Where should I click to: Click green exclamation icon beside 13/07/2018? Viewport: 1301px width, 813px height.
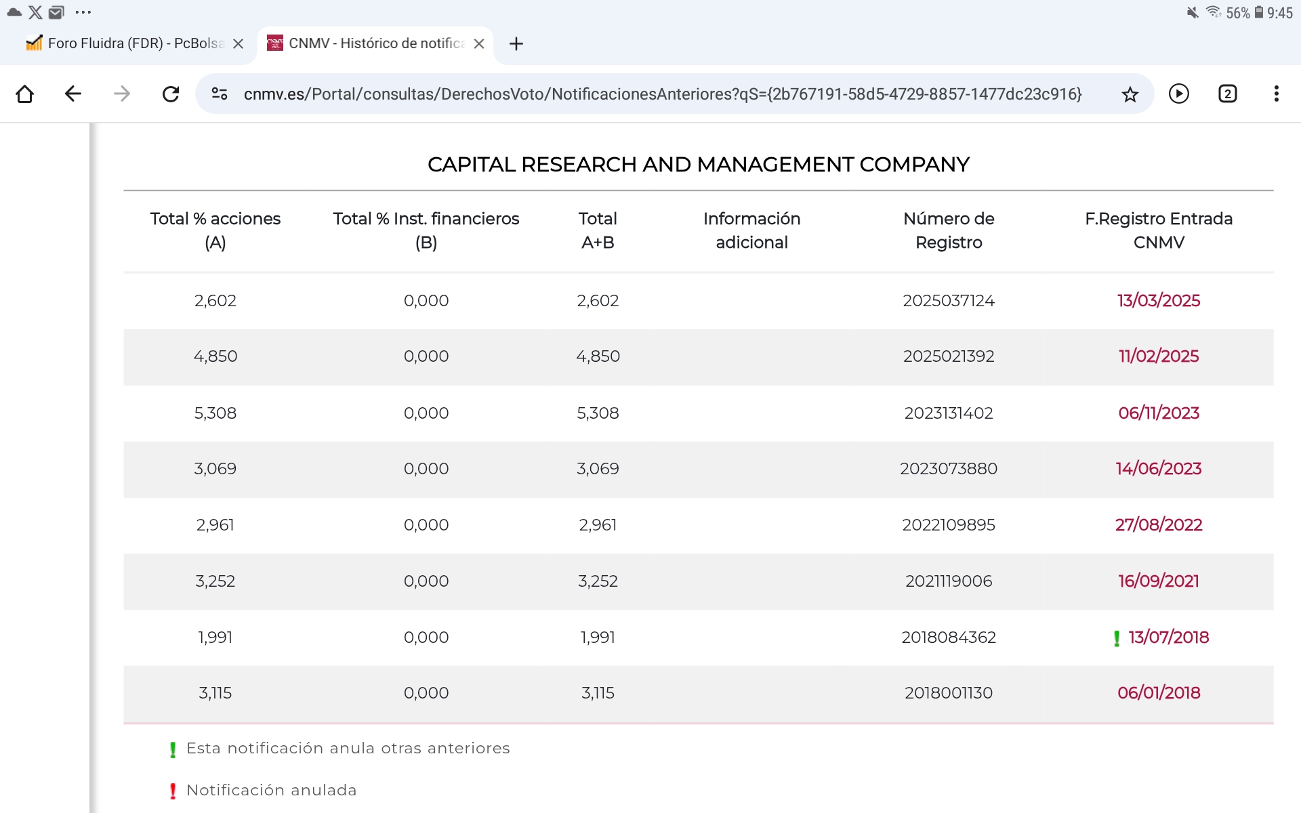[1117, 638]
